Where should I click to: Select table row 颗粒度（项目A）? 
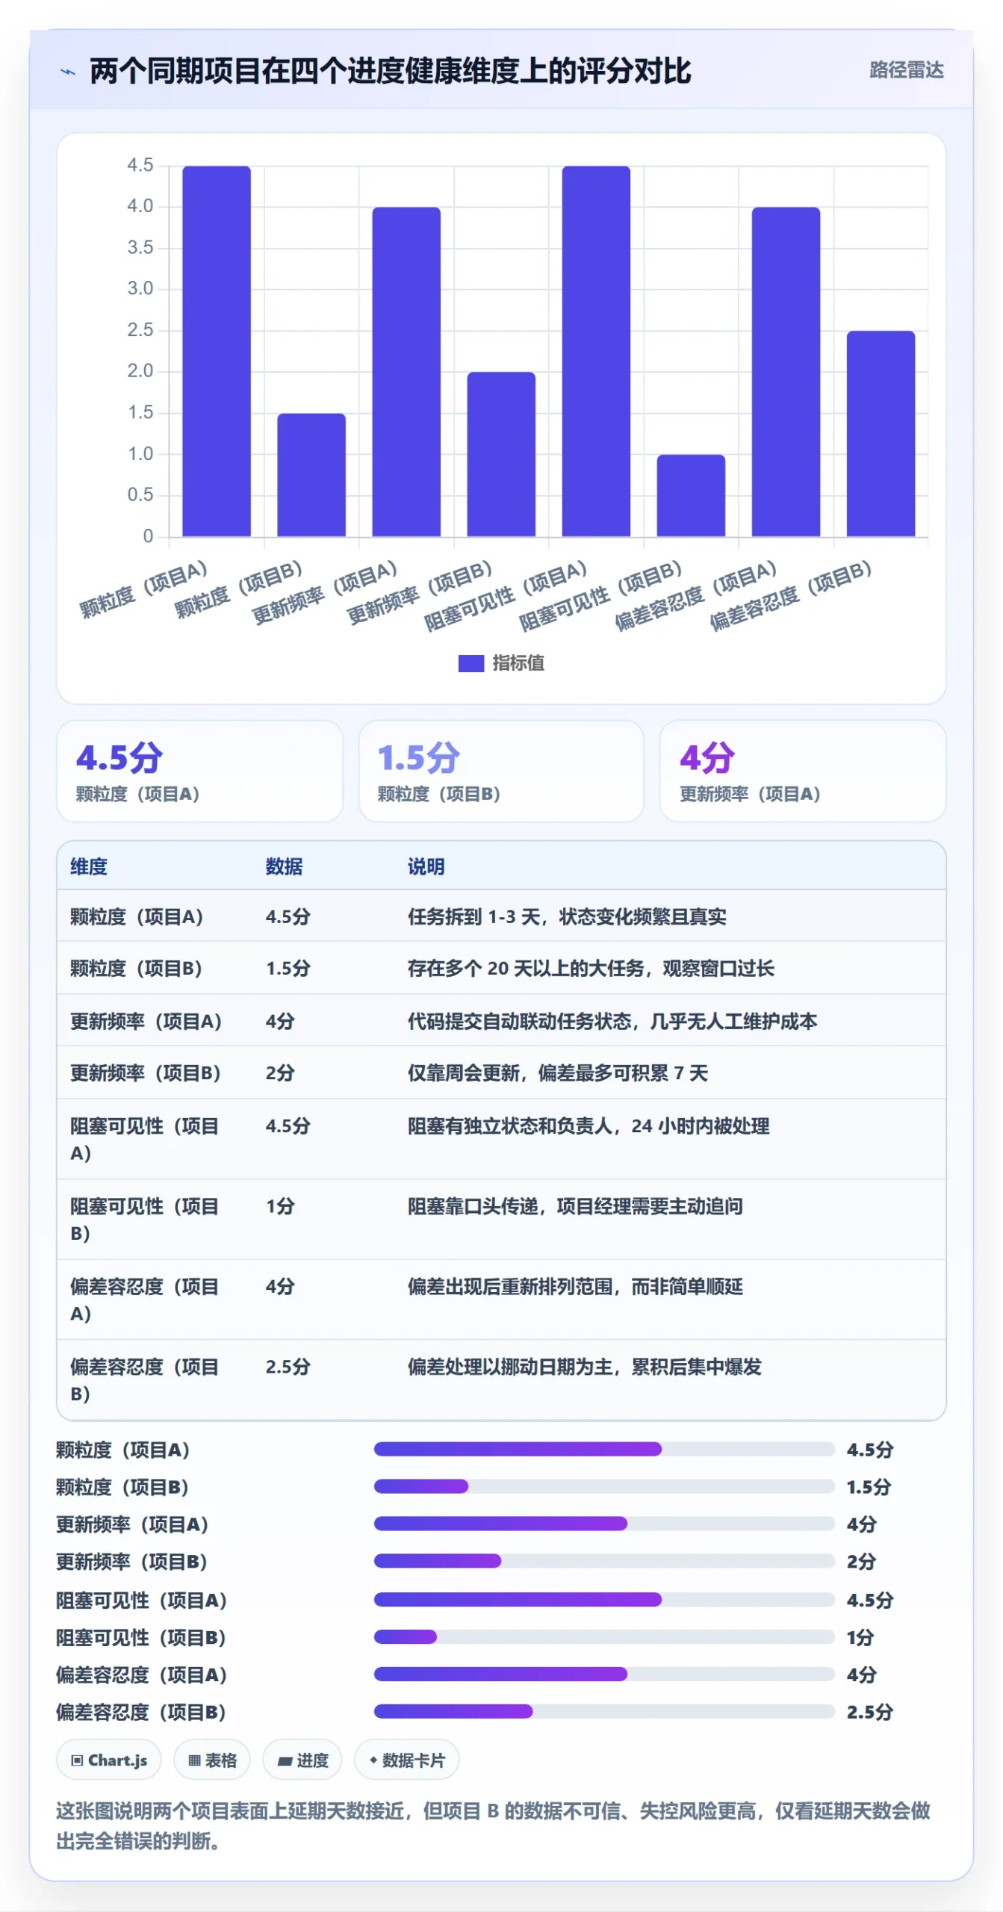pos(501,916)
